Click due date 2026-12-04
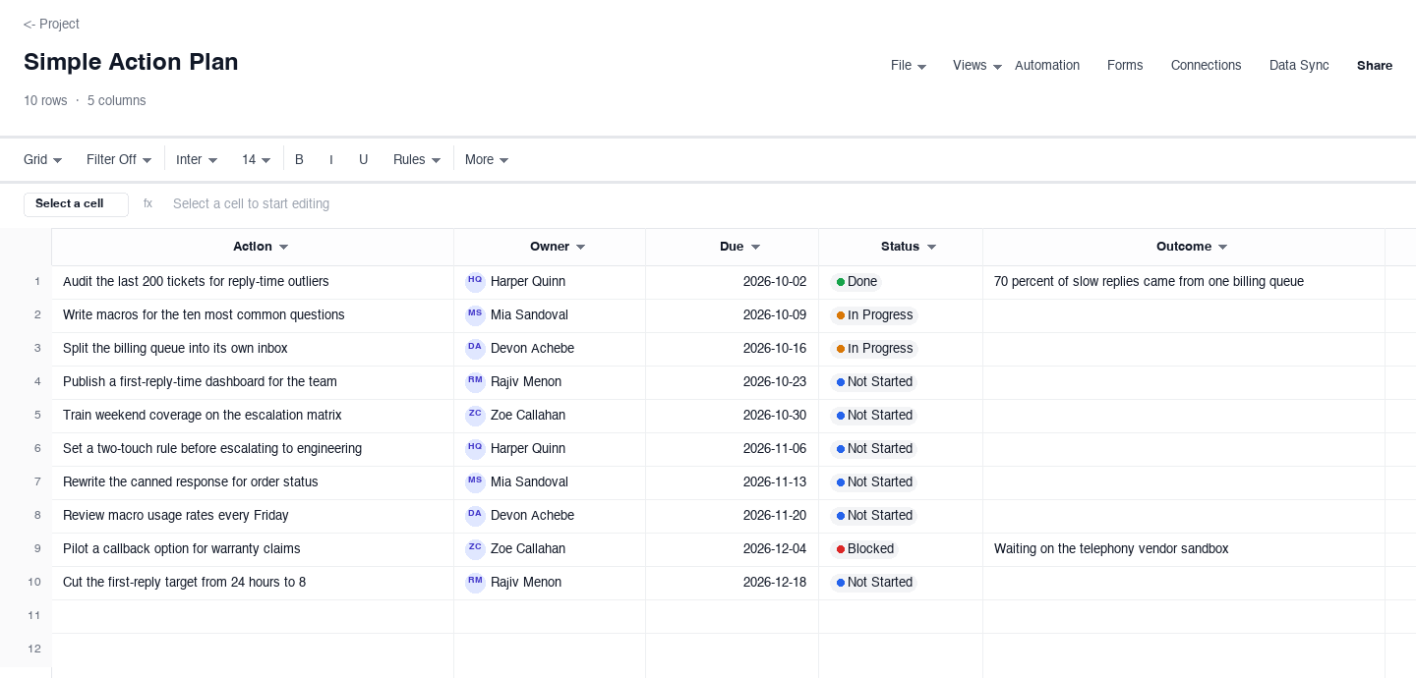This screenshot has height=678, width=1416. [733, 549]
